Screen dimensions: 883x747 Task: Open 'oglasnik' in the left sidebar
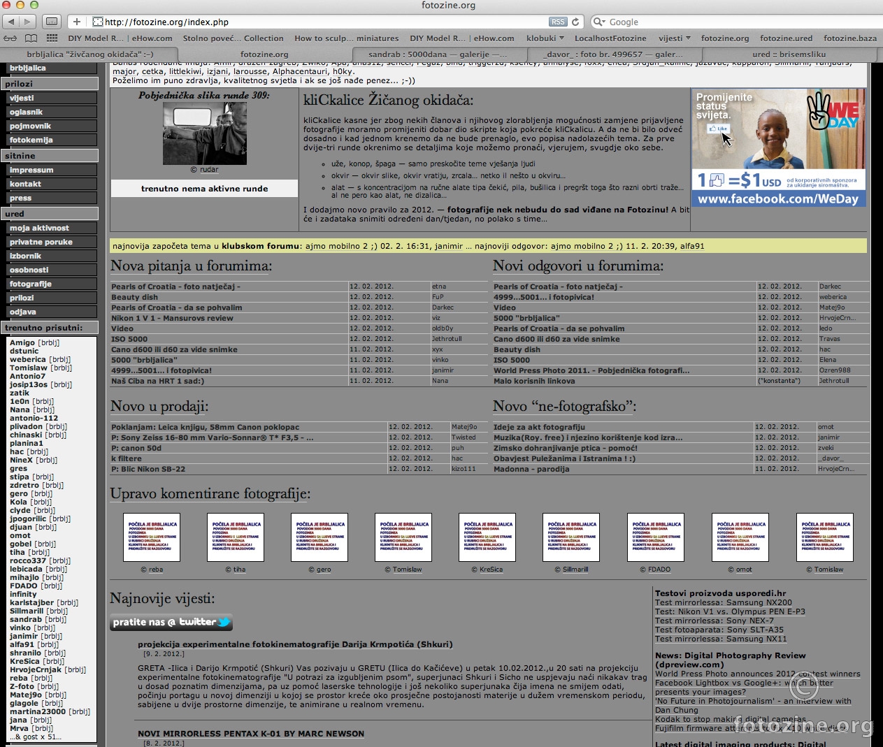52,113
